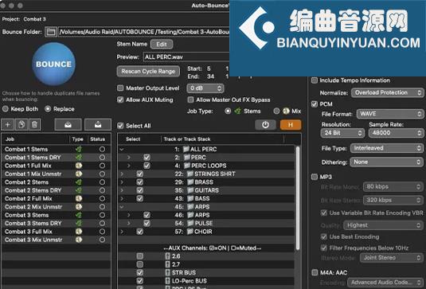Open the Dithering None dropdown
The height and width of the screenshot is (289, 426).
pyautogui.click(x=387, y=162)
